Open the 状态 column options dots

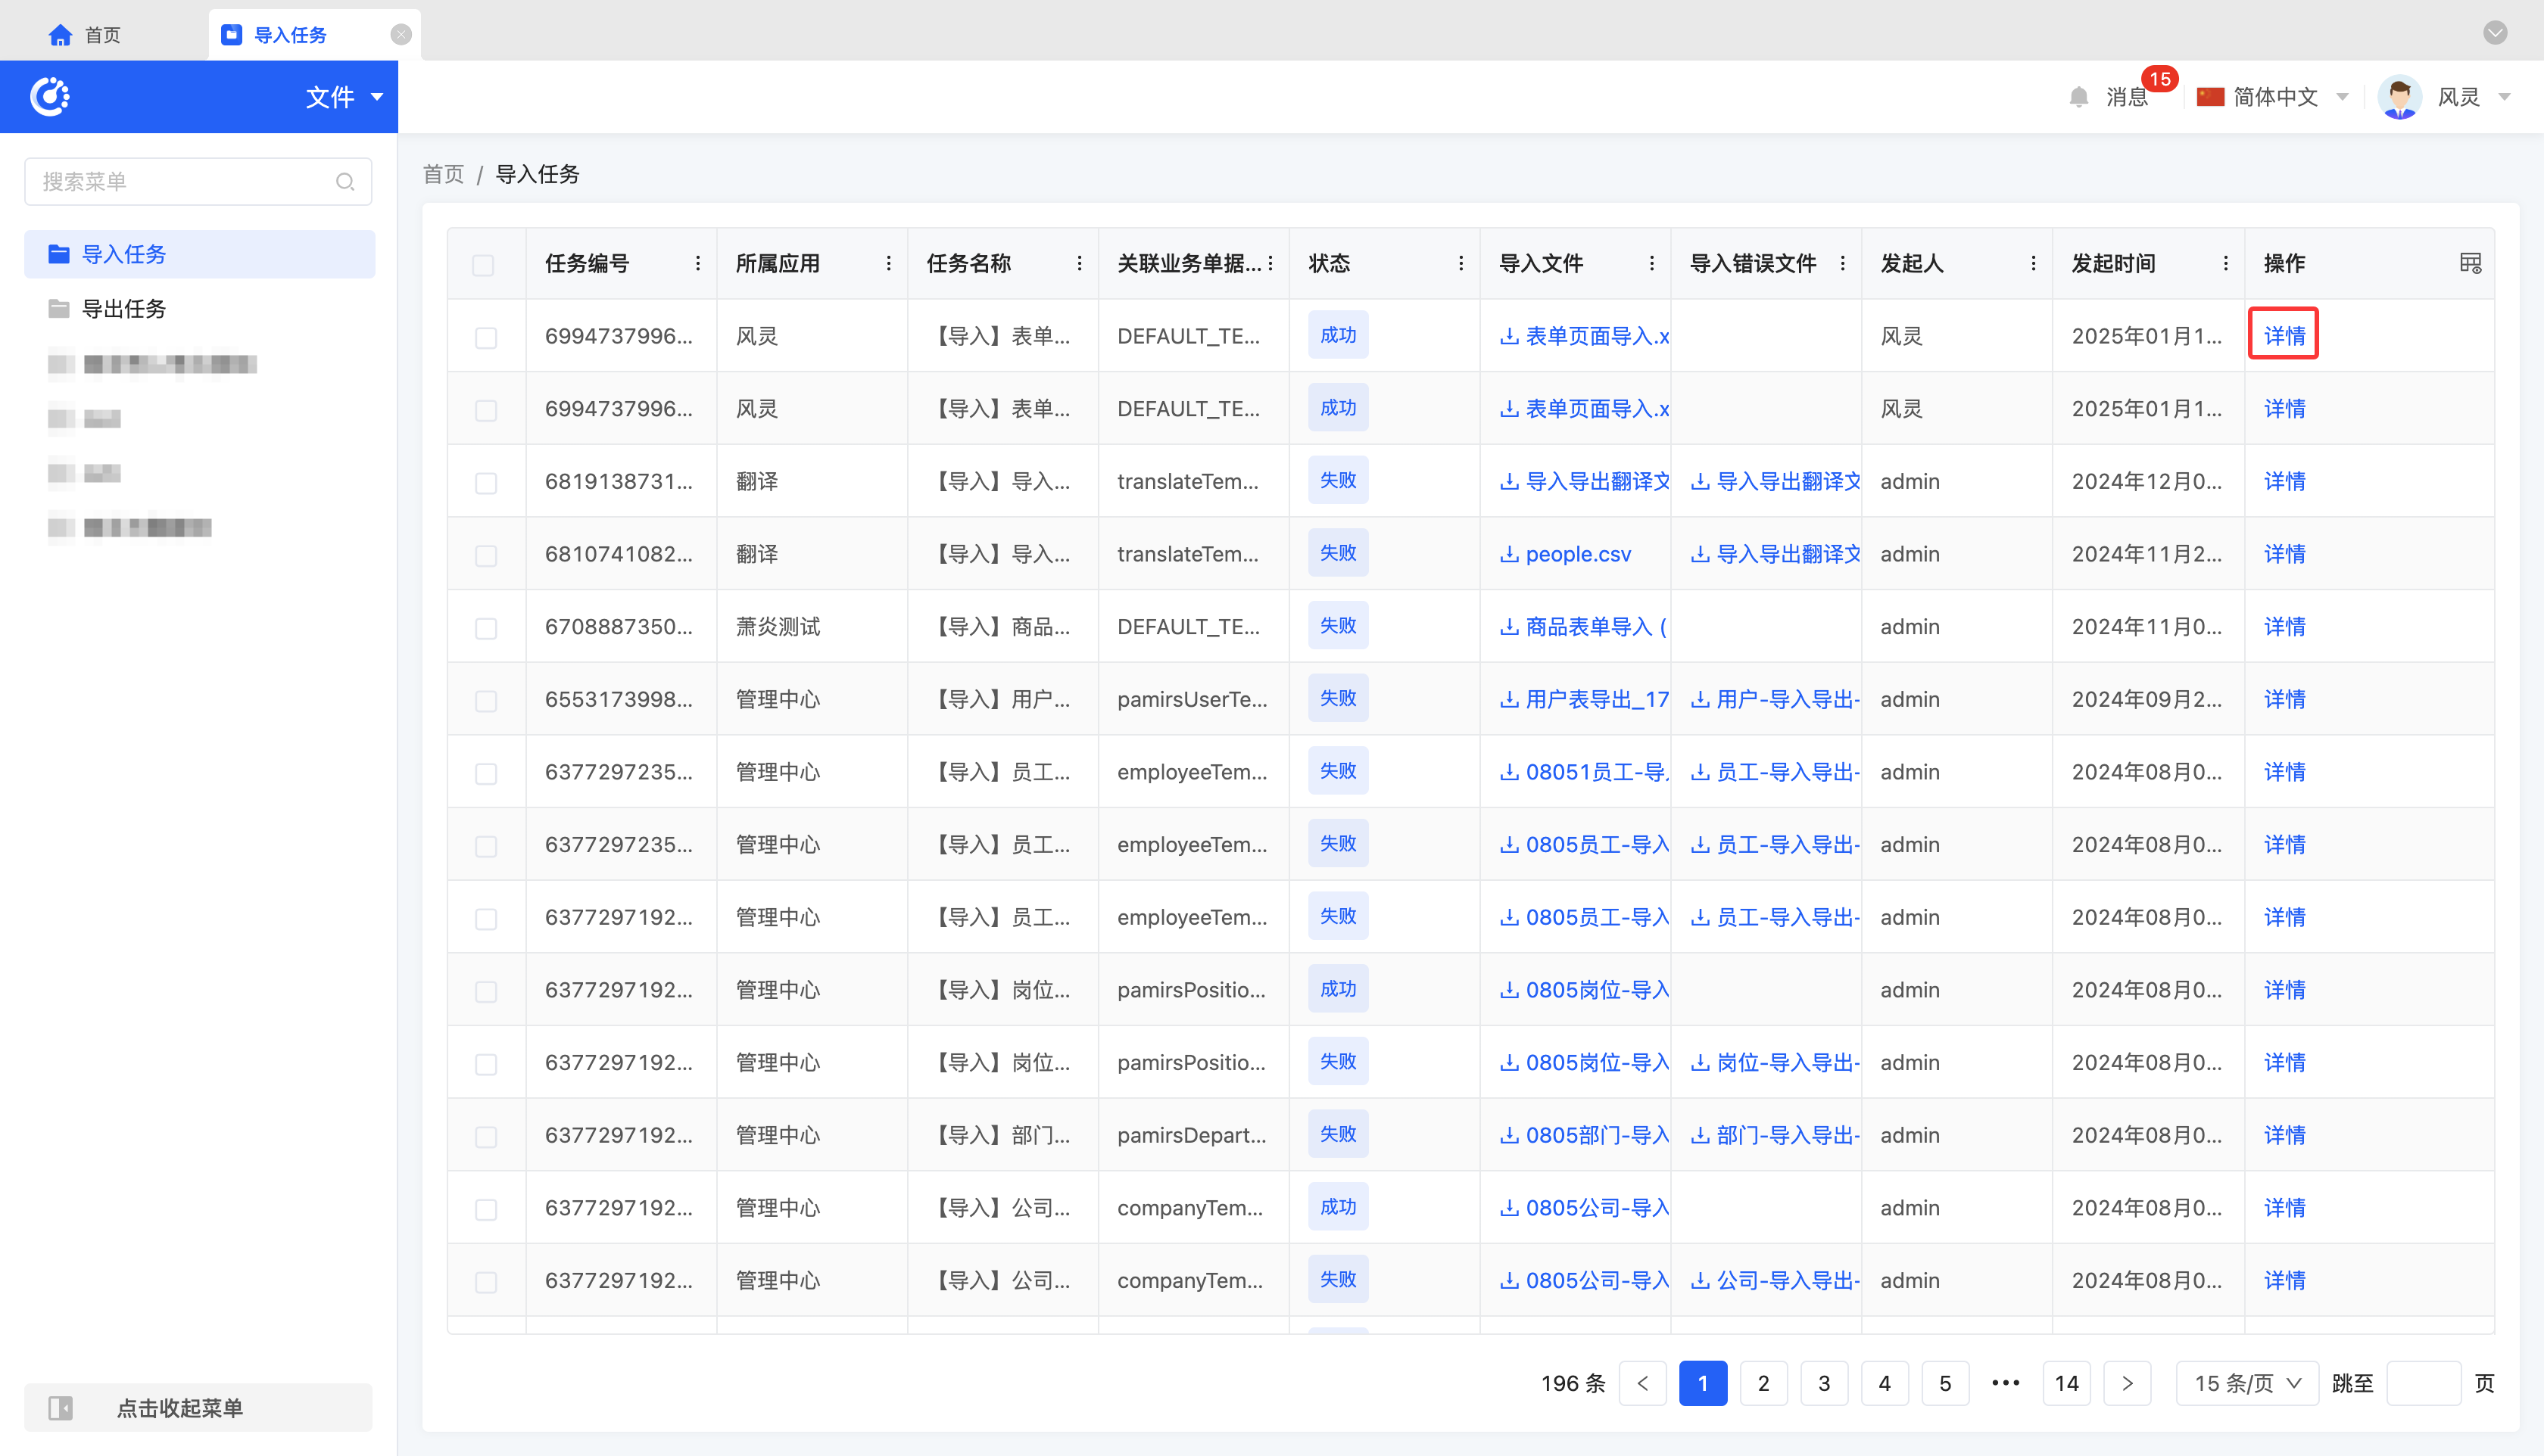1461,263
